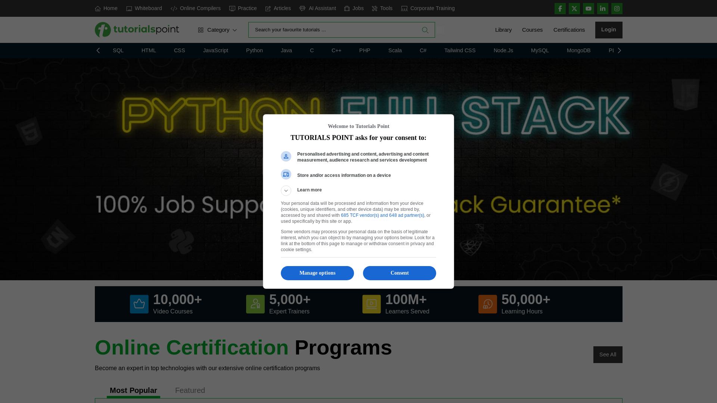Open Articles in top bar
Image resolution: width=717 pixels, height=403 pixels.
pos(278,8)
